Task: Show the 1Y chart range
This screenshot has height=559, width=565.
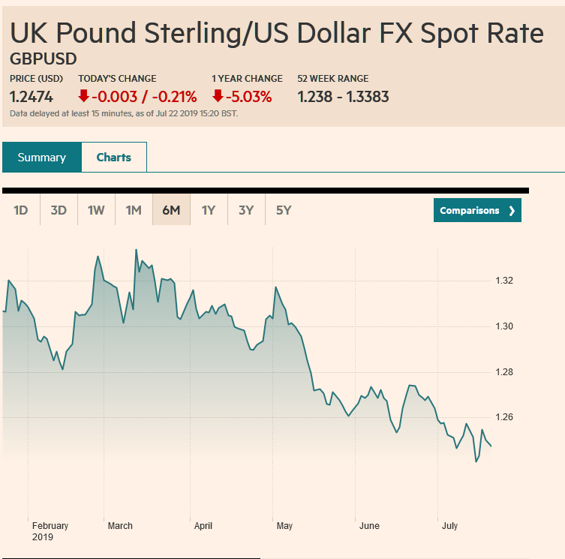Action: 209,211
